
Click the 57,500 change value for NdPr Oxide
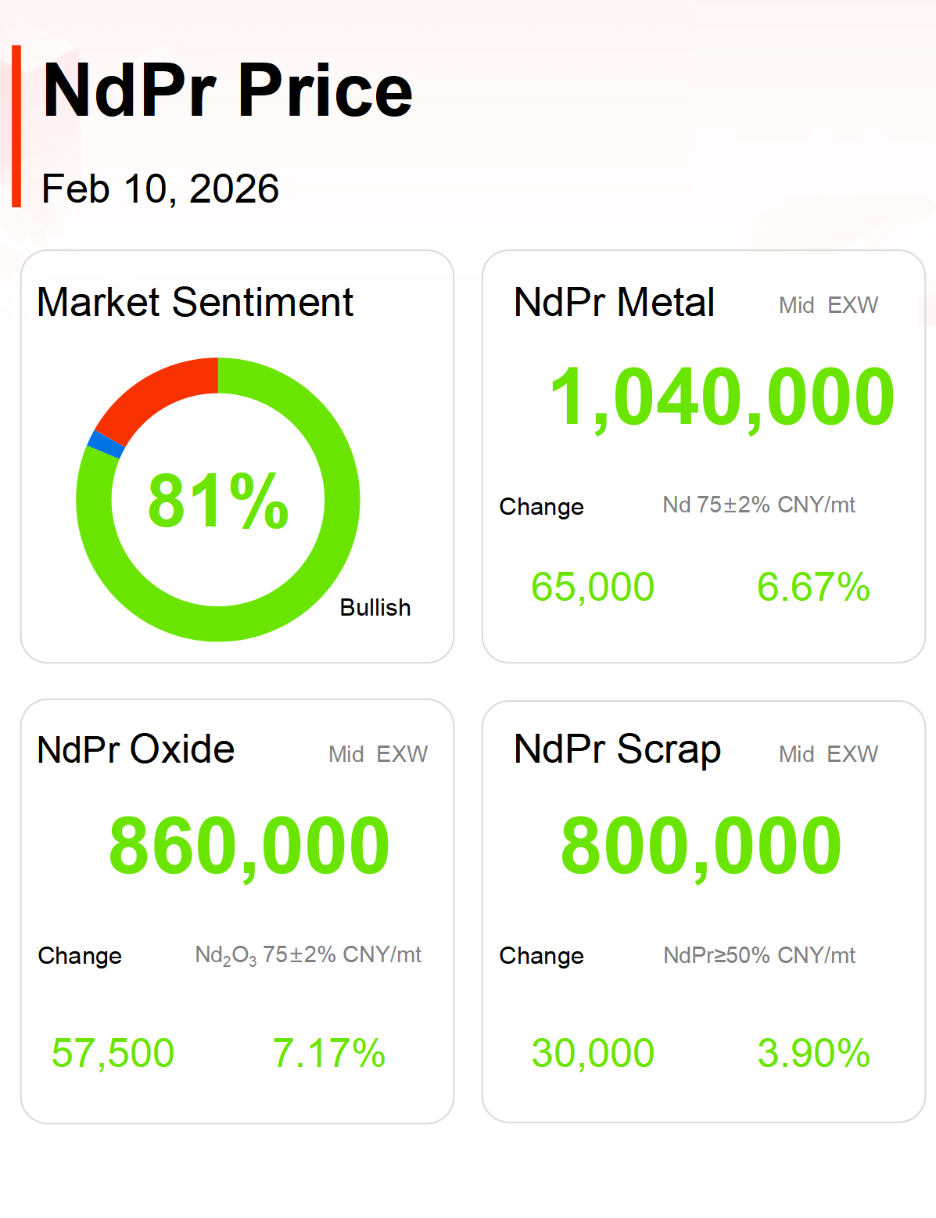click(113, 1053)
